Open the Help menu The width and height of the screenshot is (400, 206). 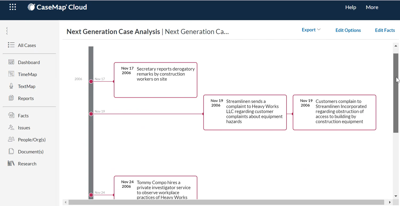coord(350,7)
